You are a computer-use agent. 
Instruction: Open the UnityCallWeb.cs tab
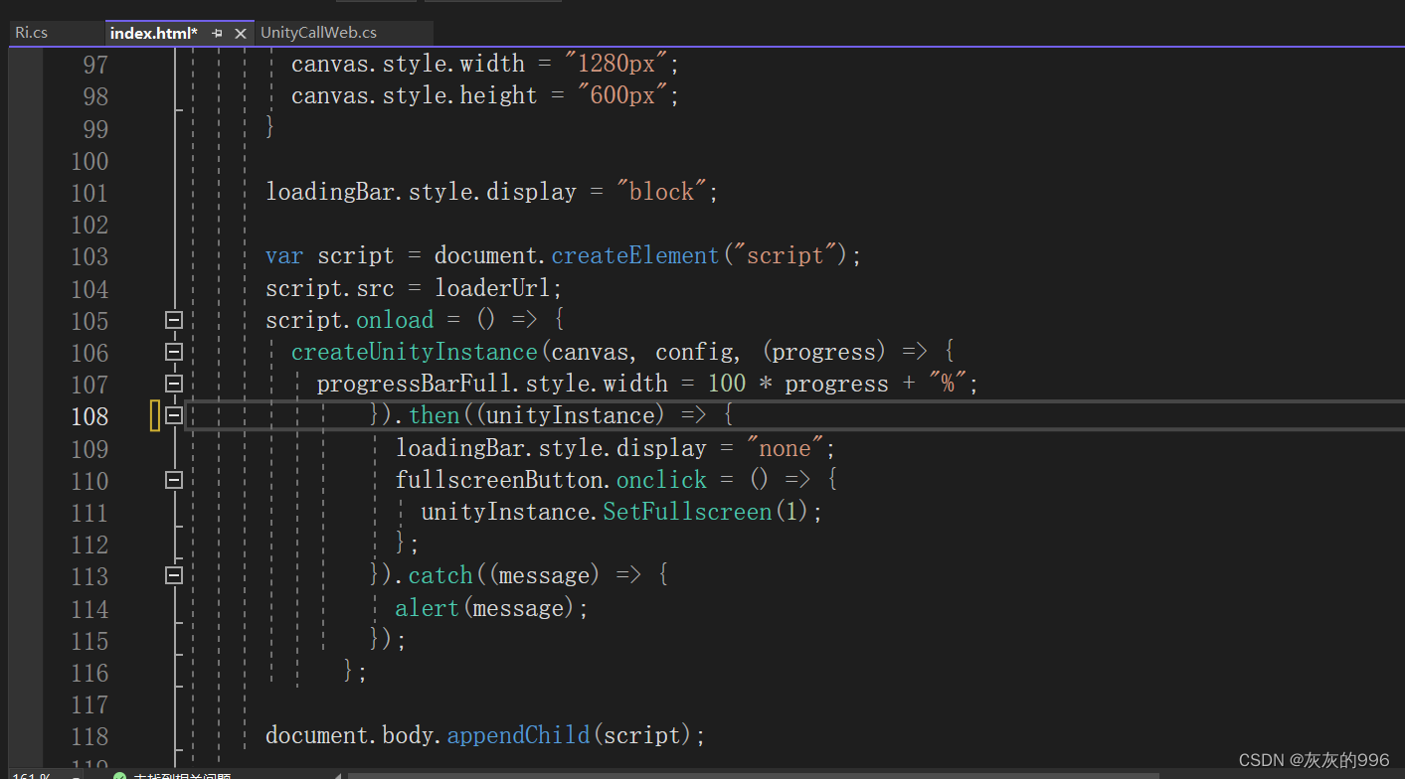(x=318, y=33)
